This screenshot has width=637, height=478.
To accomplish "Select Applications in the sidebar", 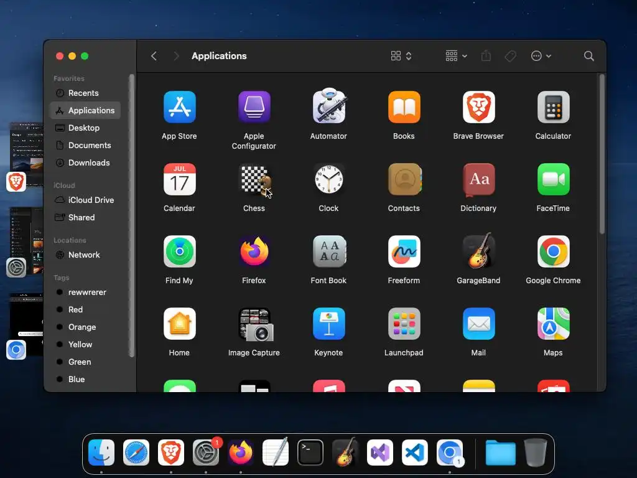I will pos(85,111).
